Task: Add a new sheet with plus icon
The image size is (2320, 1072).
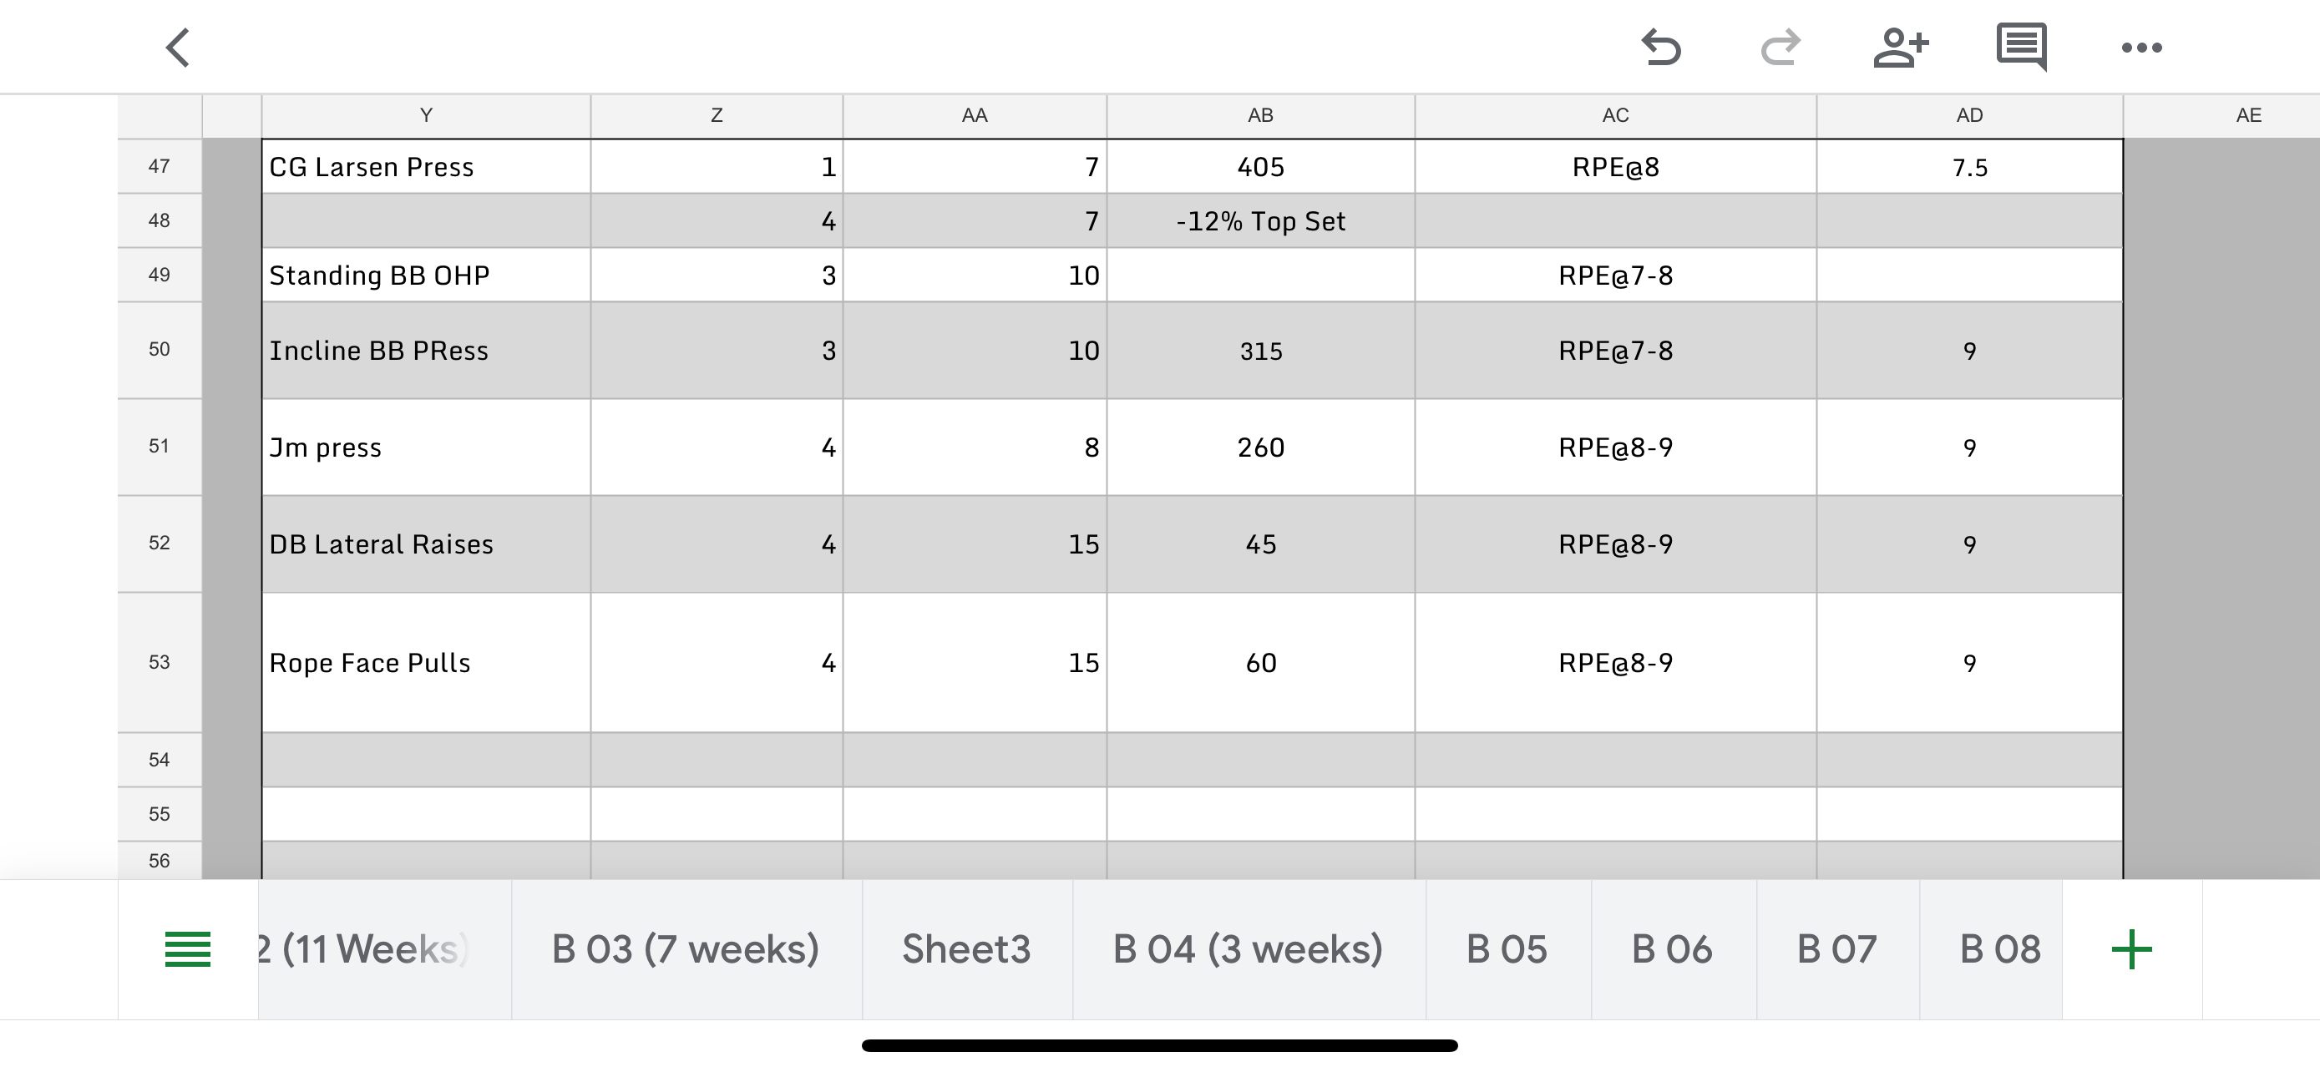Action: pos(2131,948)
